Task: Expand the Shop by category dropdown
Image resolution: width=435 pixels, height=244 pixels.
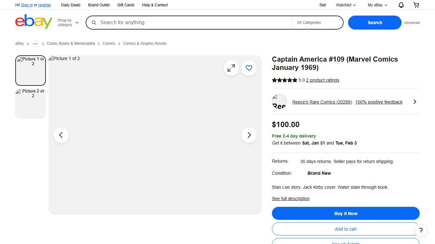Action: click(68, 23)
